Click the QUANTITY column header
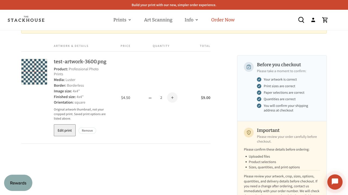 coord(161,46)
